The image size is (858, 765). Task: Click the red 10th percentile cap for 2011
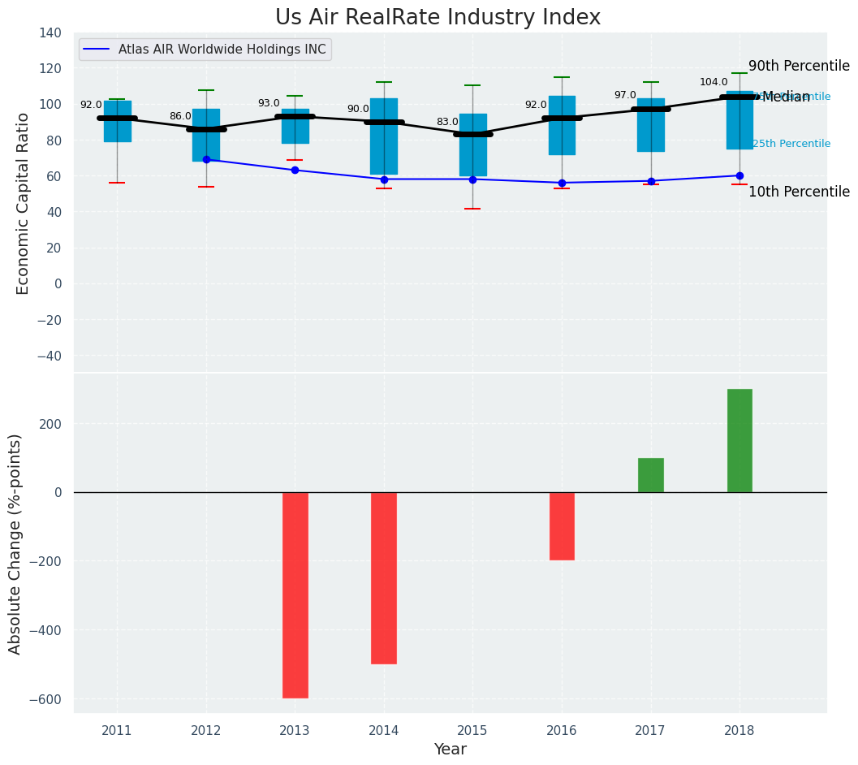(x=117, y=183)
